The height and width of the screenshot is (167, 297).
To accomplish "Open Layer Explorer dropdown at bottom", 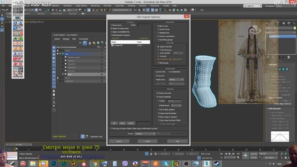I will click(65, 136).
